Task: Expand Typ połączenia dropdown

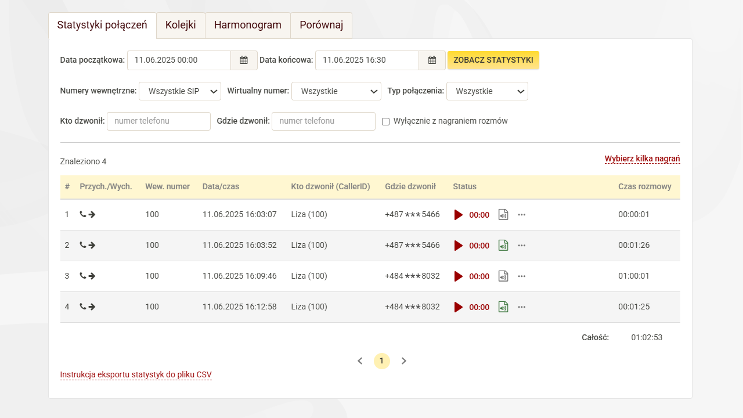Action: [487, 91]
